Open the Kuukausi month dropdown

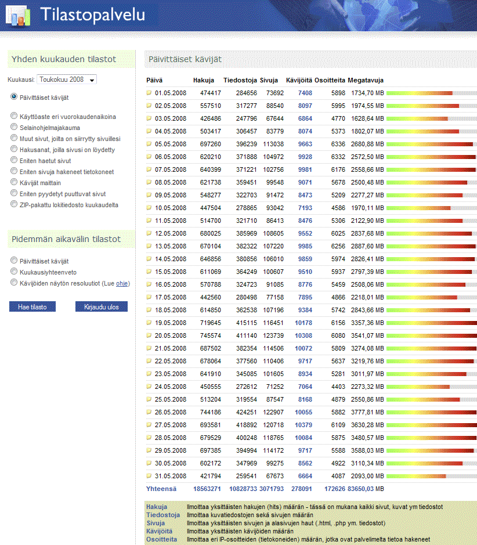pyautogui.click(x=67, y=80)
